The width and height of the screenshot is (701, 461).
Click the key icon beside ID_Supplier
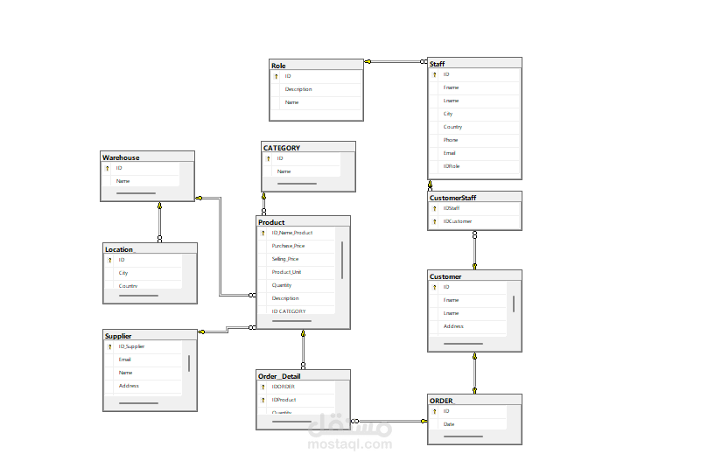[110, 346]
